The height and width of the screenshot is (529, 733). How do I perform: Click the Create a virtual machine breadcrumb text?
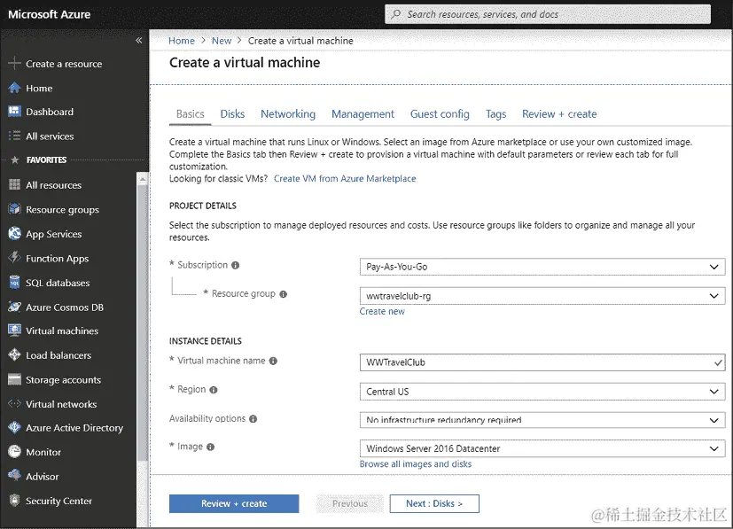(x=300, y=41)
